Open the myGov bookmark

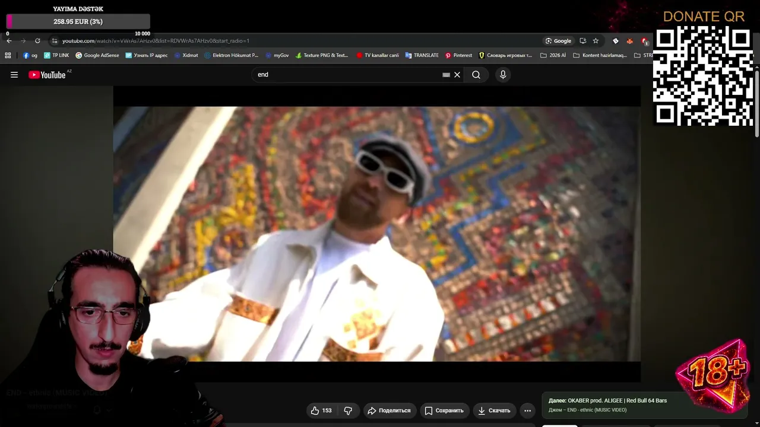pos(277,55)
